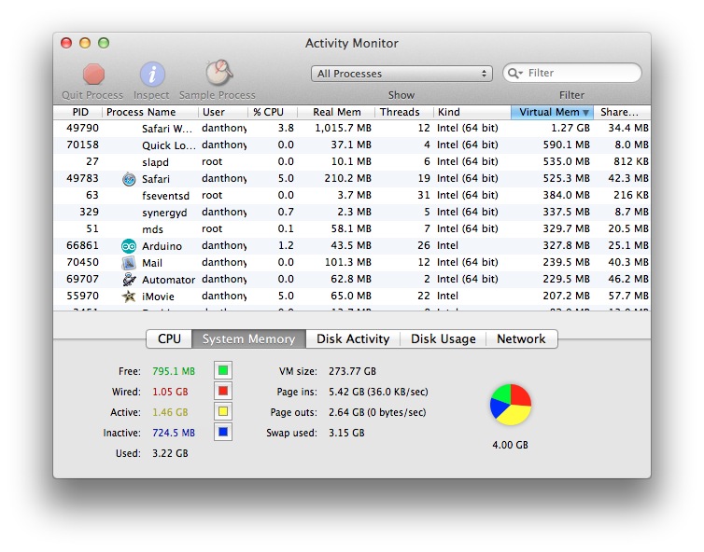The height and width of the screenshot is (552, 704).
Task: Sort by the PID column header
Action: tap(77, 112)
